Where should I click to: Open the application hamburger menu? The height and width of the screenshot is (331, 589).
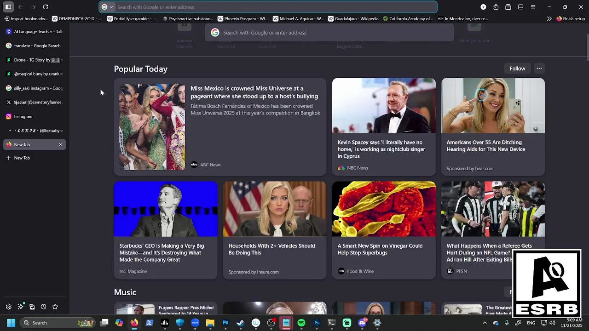[533, 7]
